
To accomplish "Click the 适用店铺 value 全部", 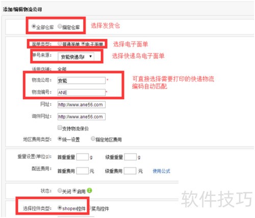I will click(62, 69).
